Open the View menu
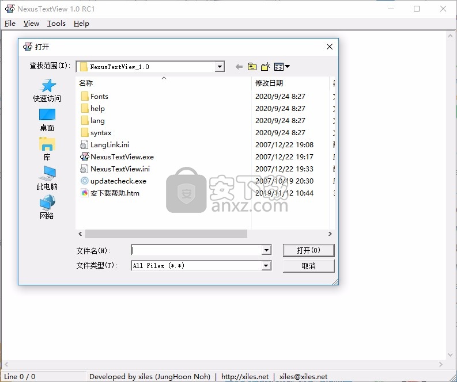 [x=31, y=24]
